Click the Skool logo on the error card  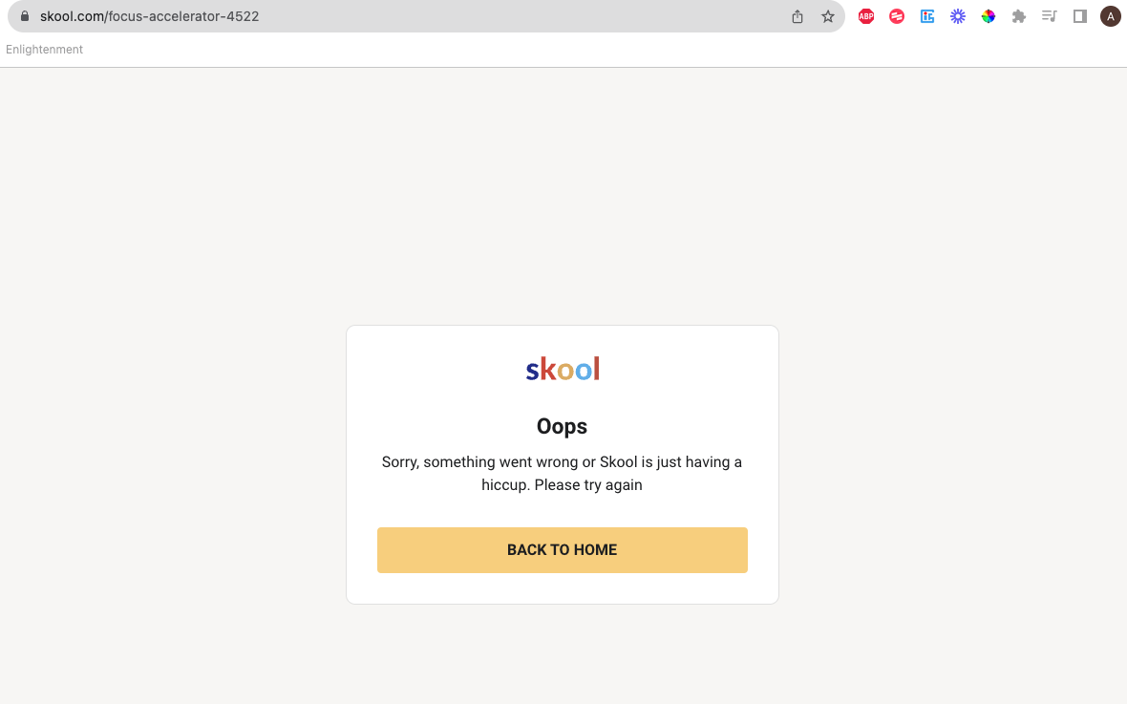coord(562,368)
